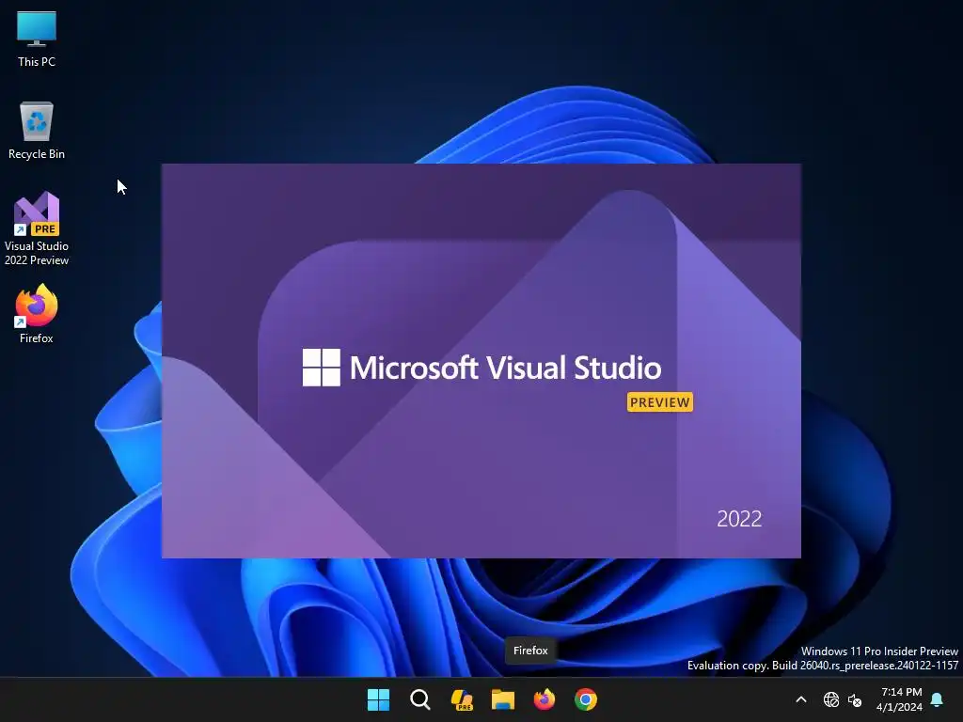963x722 pixels.
Task: Select the This PC desktop icon
Action: (37, 39)
